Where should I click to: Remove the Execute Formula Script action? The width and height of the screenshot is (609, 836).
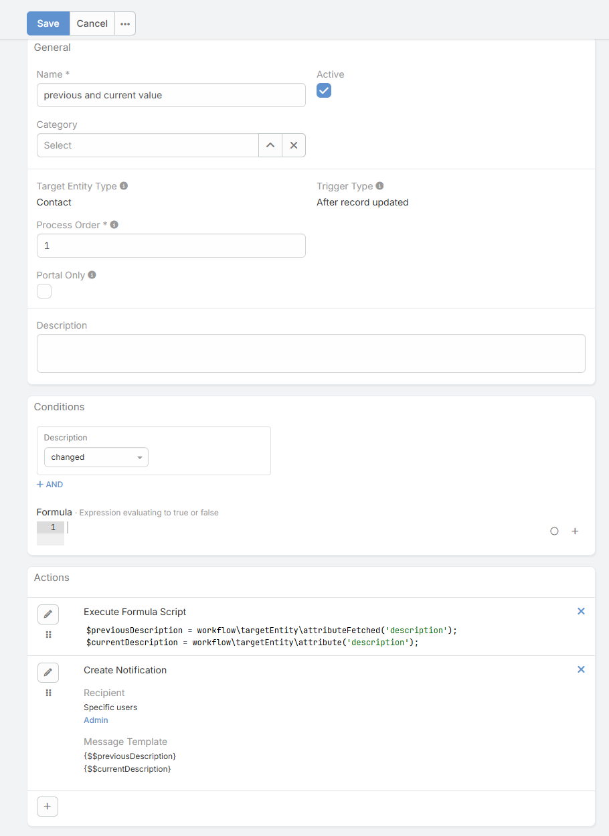click(581, 611)
